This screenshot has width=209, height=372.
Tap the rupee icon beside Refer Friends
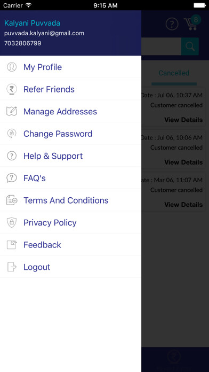pyautogui.click(x=12, y=89)
